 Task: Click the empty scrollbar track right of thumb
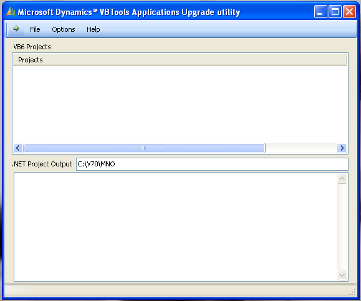point(301,148)
